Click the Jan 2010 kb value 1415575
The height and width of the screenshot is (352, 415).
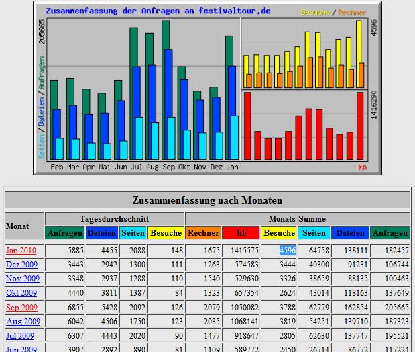(x=245, y=251)
